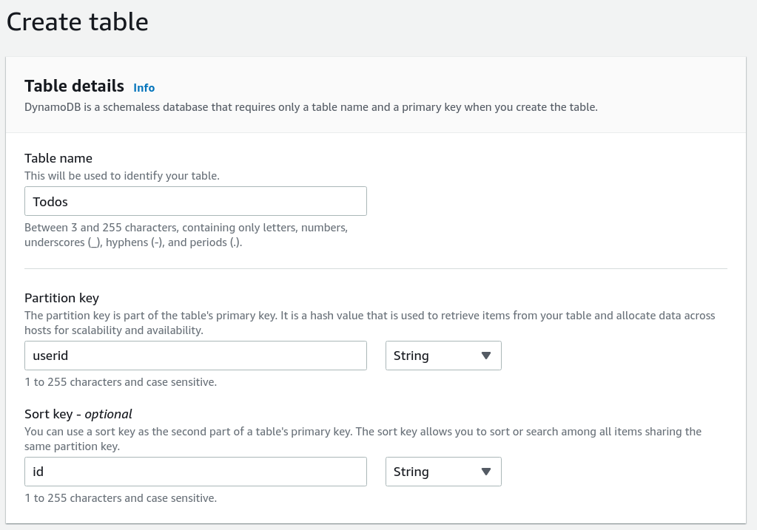Click the 'Between 3 and 255 characters' hint text
Screen dimensions: 757x530
click(x=186, y=235)
